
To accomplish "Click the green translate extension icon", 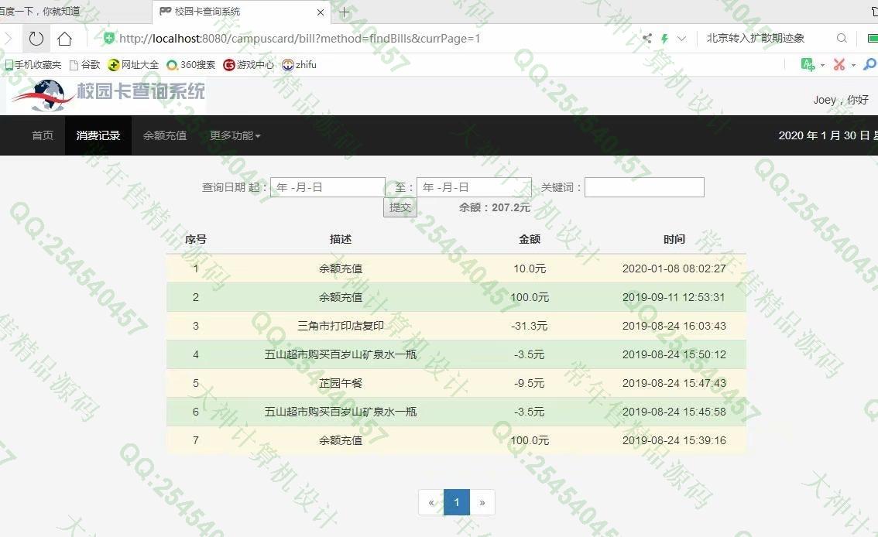I will tap(808, 64).
